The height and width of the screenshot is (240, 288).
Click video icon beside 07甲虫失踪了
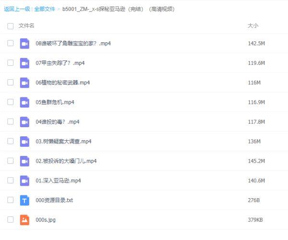click(24, 63)
